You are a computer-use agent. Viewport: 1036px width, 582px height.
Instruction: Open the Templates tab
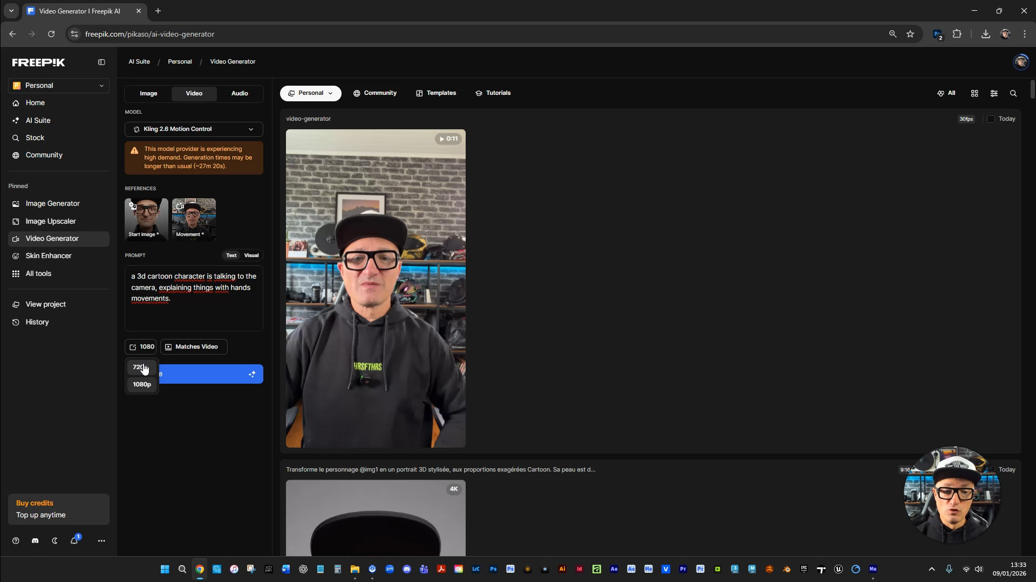tap(436, 93)
